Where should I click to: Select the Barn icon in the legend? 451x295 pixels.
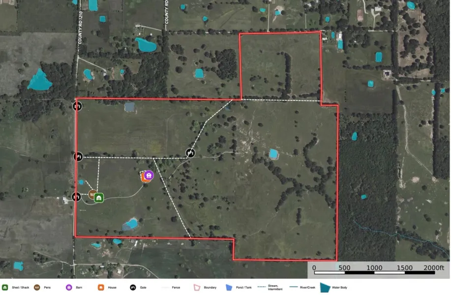(69, 288)
